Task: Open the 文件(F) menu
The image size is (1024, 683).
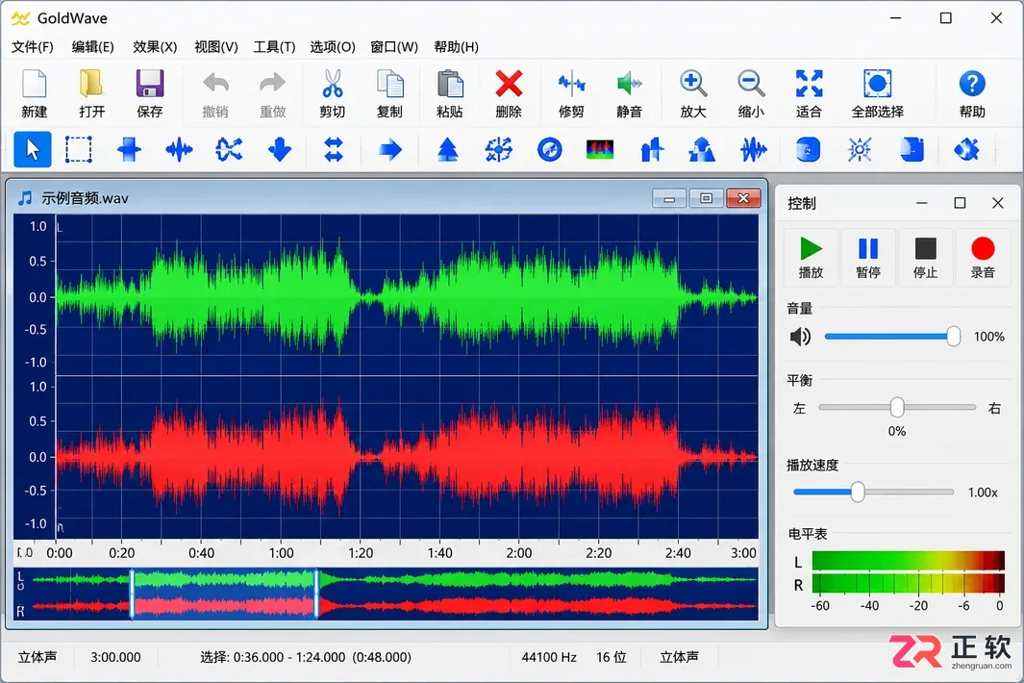Action: pyautogui.click(x=32, y=47)
